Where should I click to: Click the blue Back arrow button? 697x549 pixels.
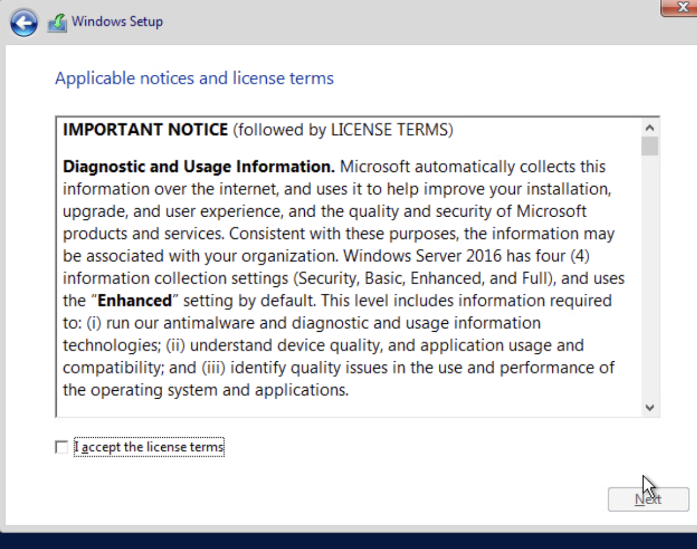23,23
